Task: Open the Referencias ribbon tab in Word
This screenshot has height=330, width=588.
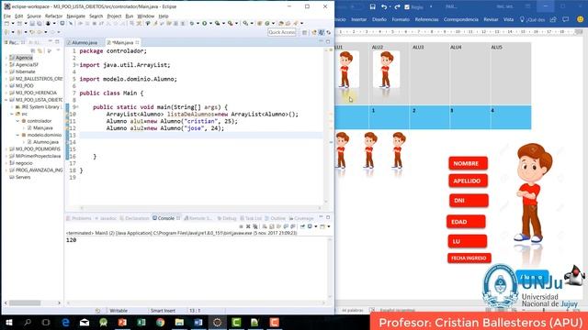Action: coord(426,19)
